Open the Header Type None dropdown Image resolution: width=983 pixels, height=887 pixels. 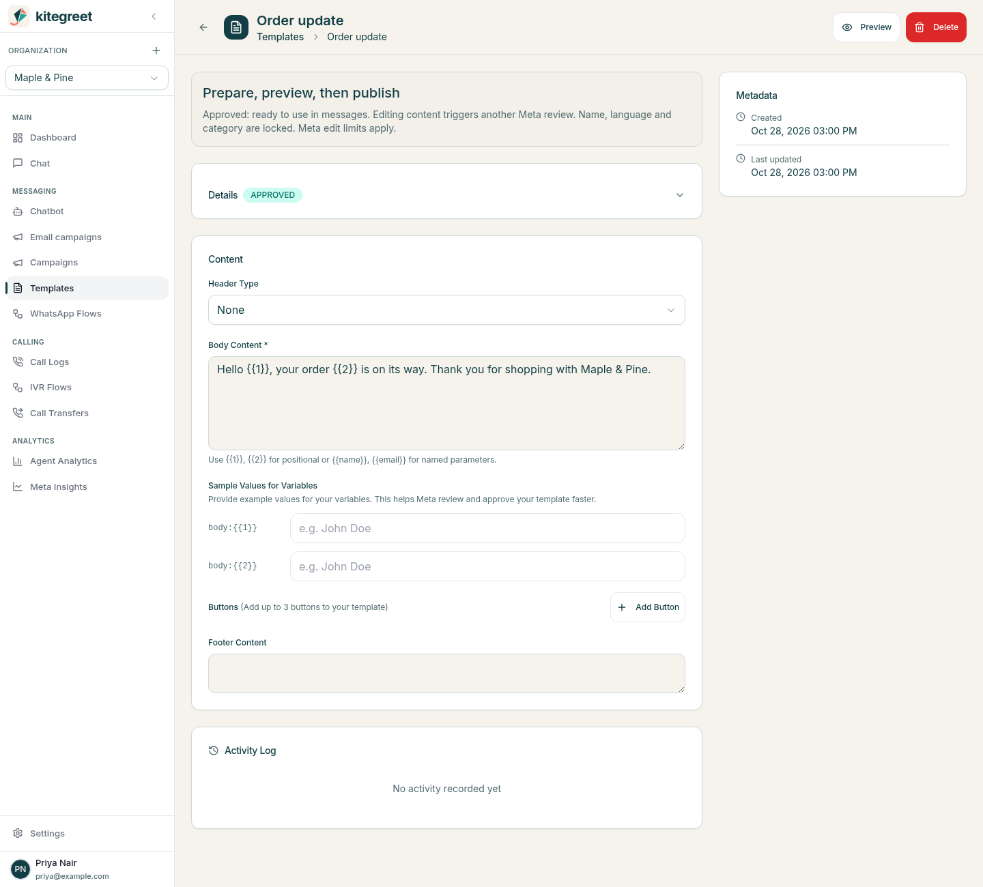[446, 310]
